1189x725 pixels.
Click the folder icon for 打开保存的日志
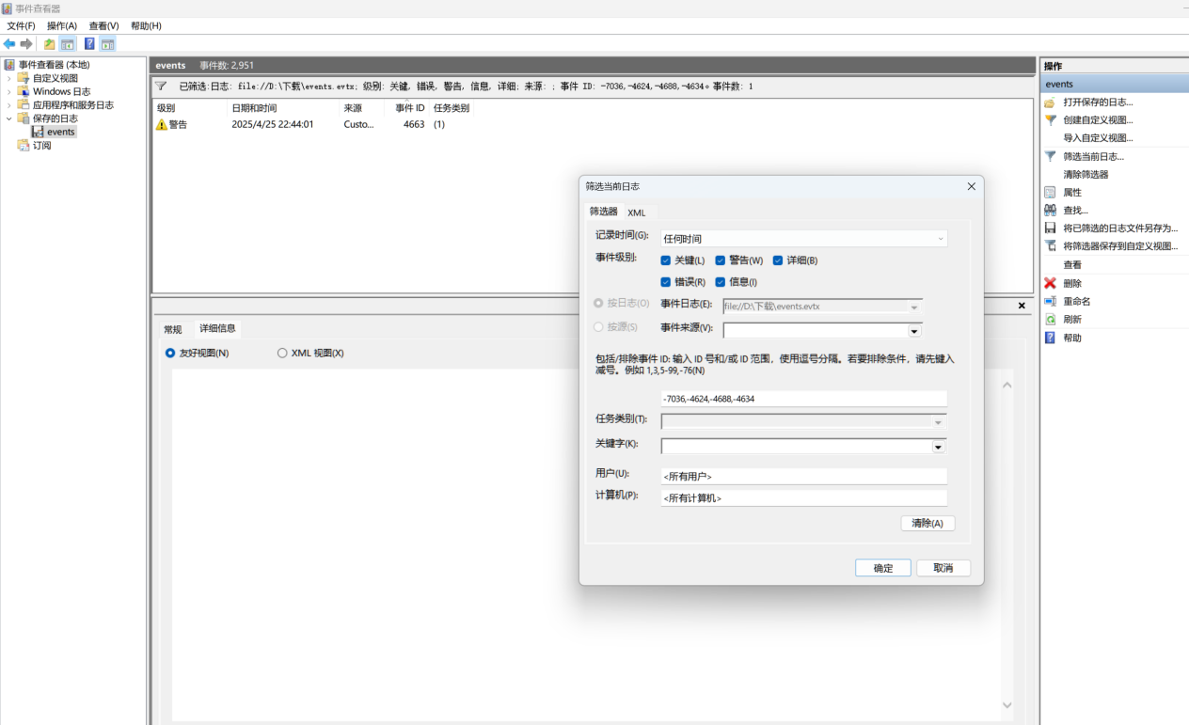1051,102
